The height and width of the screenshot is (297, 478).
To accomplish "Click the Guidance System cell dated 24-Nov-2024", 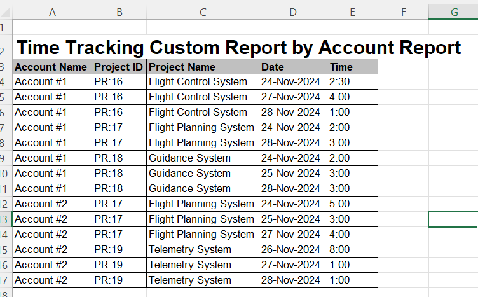I will coord(202,158).
